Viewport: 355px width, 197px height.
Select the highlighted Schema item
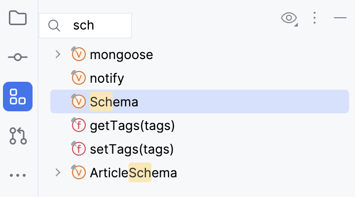point(114,101)
